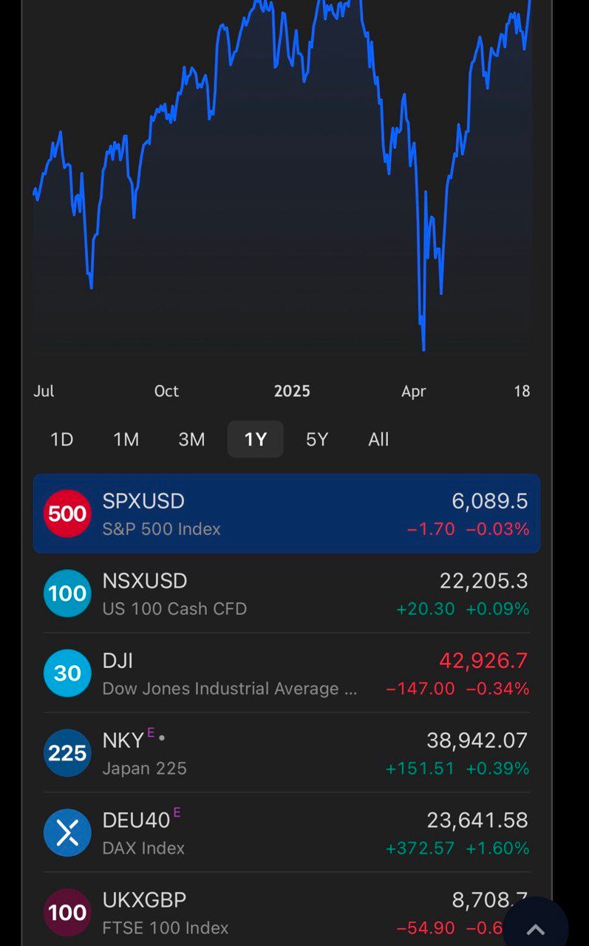589x946 pixels.
Task: Open the NKY symbol name
Action: click(x=123, y=741)
